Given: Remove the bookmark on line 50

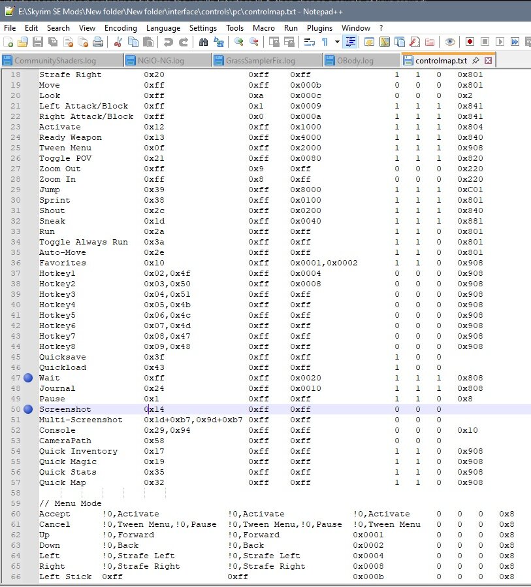Looking at the screenshot, I should (28, 410).
